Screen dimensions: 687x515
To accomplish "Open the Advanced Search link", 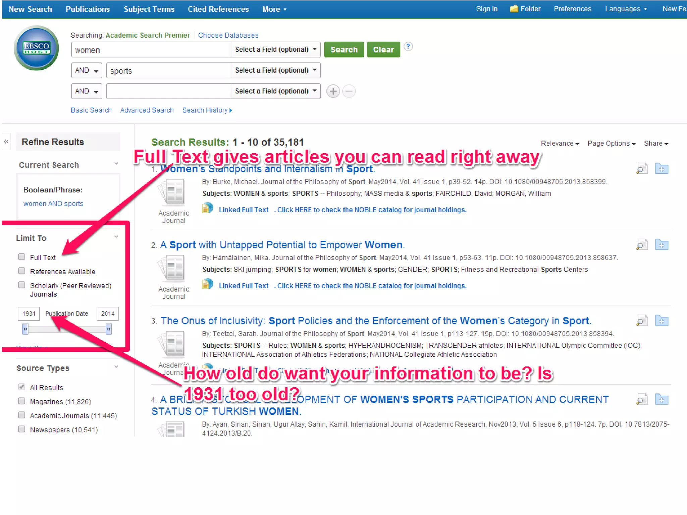I will [147, 110].
